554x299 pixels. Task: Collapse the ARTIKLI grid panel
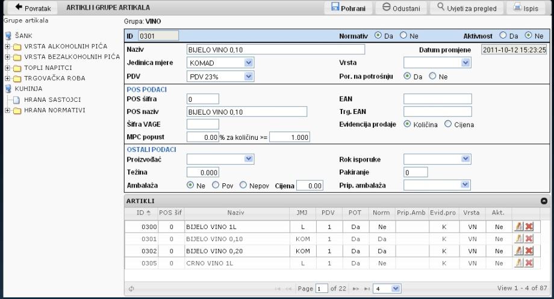pyautogui.click(x=544, y=200)
